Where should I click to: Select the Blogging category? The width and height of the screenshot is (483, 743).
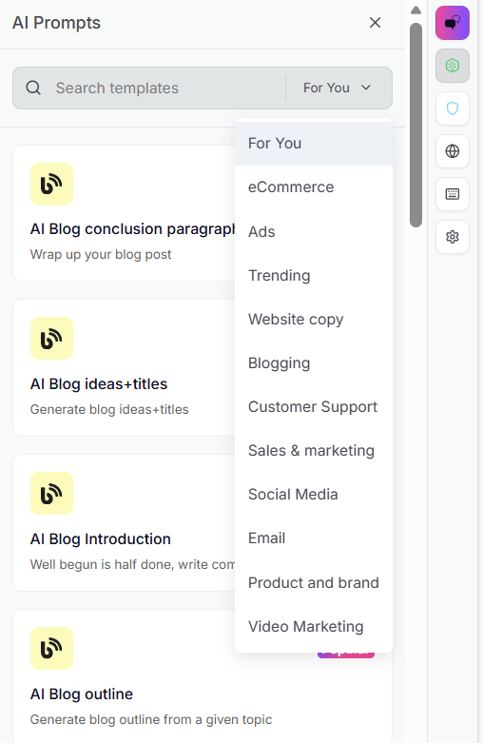point(314,363)
